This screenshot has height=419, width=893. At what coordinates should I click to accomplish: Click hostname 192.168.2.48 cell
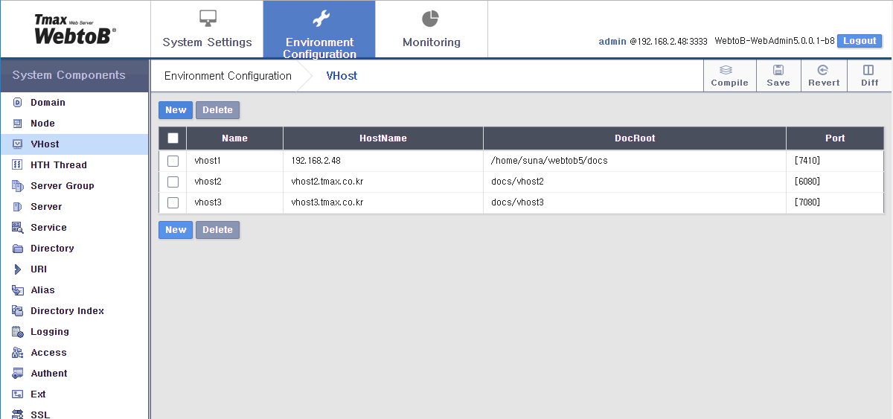pos(383,161)
